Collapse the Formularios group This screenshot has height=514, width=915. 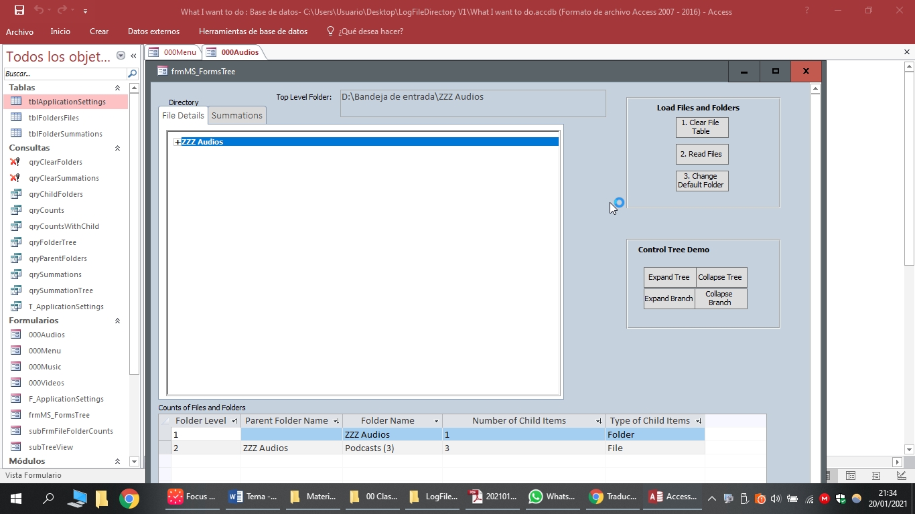tap(117, 321)
